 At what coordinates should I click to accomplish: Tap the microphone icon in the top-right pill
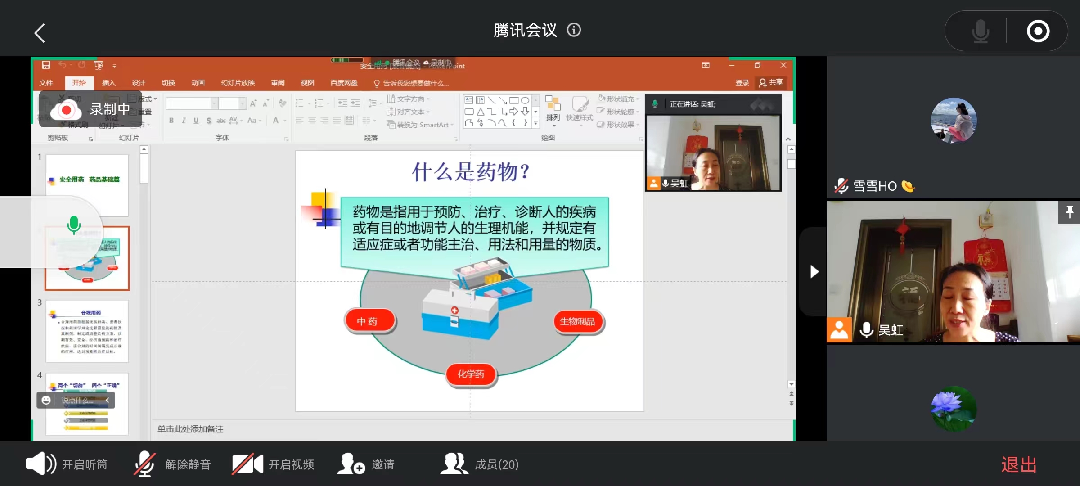click(x=980, y=31)
